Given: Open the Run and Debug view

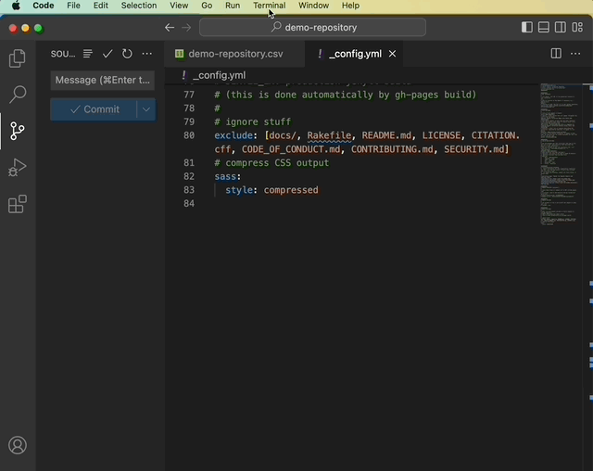Looking at the screenshot, I should tap(17, 168).
